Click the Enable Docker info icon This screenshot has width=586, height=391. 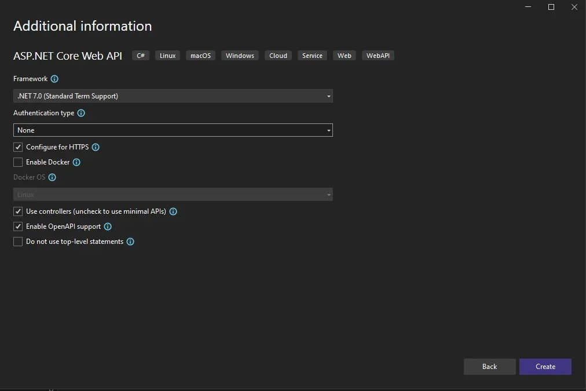click(75, 162)
